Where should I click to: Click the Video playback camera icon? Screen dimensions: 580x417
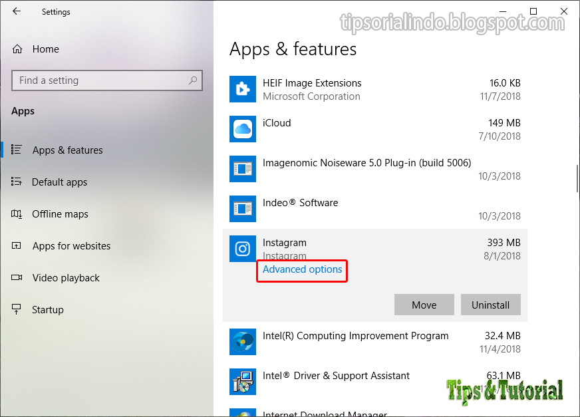[17, 277]
